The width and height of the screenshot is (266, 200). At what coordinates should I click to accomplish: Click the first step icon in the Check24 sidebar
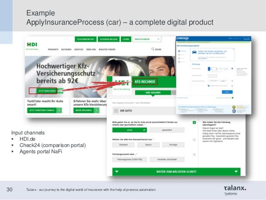click(179, 51)
